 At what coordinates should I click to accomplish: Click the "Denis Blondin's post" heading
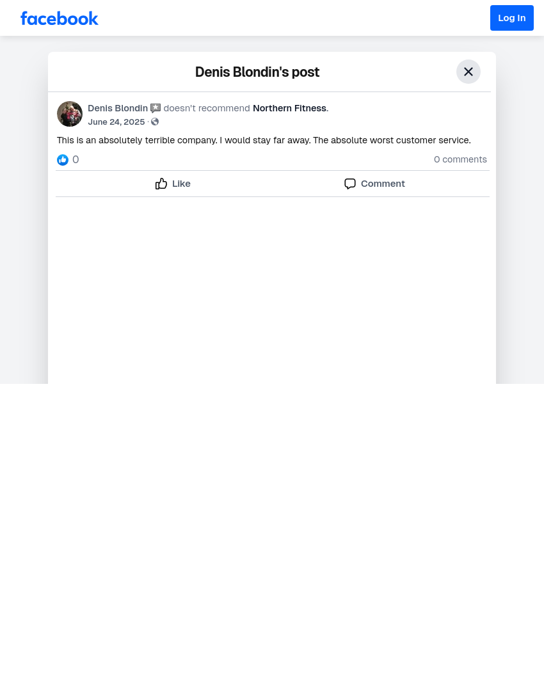(x=257, y=72)
